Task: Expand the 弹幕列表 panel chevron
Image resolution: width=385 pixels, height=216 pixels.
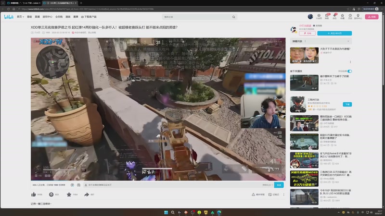Action: coord(348,41)
